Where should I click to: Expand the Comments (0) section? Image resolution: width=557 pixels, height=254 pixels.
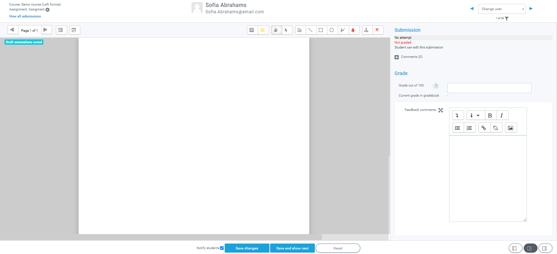coord(397,57)
